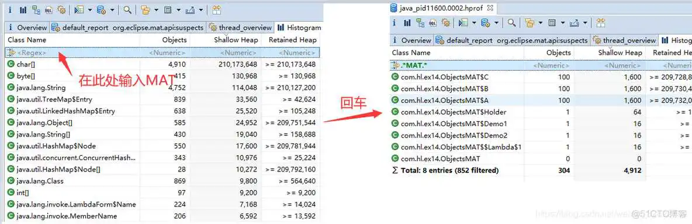The image size is (692, 224).
Task: Click export icon in right toolbar
Action: [x=574, y=22]
